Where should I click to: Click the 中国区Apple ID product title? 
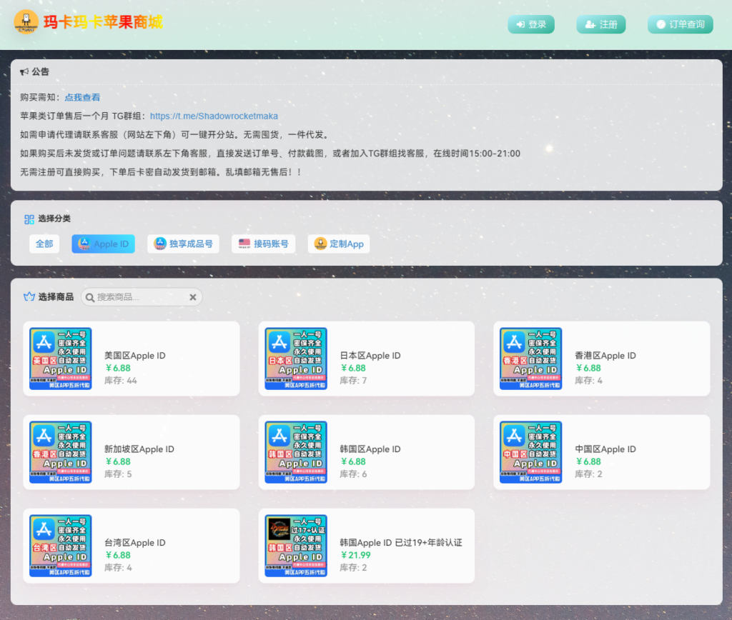coord(605,449)
